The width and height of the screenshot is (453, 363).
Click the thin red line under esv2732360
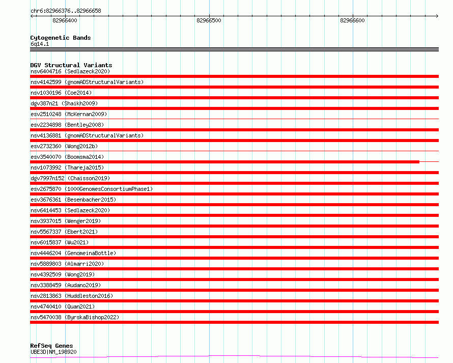point(234,151)
